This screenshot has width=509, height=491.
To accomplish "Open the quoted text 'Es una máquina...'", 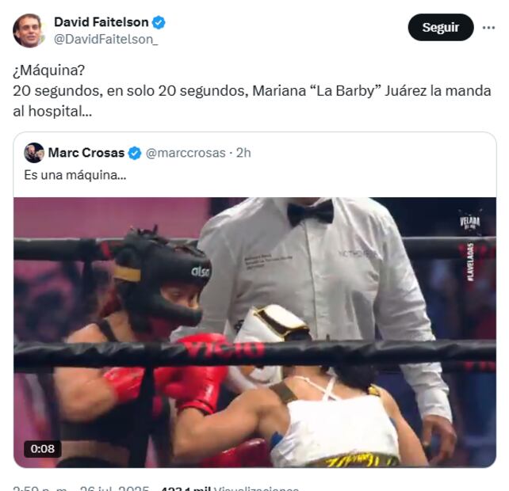I will (x=75, y=176).
